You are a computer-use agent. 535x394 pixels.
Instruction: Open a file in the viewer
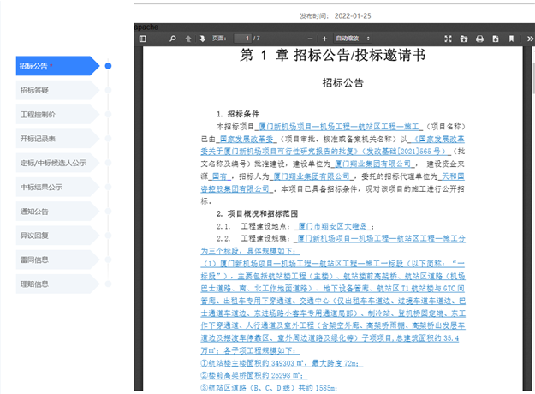tap(464, 39)
